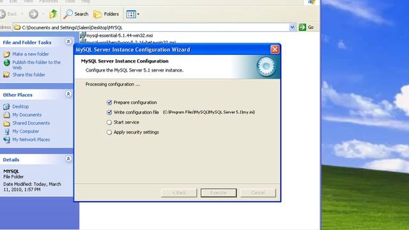Click the MySQL gear logo icon

[266, 66]
